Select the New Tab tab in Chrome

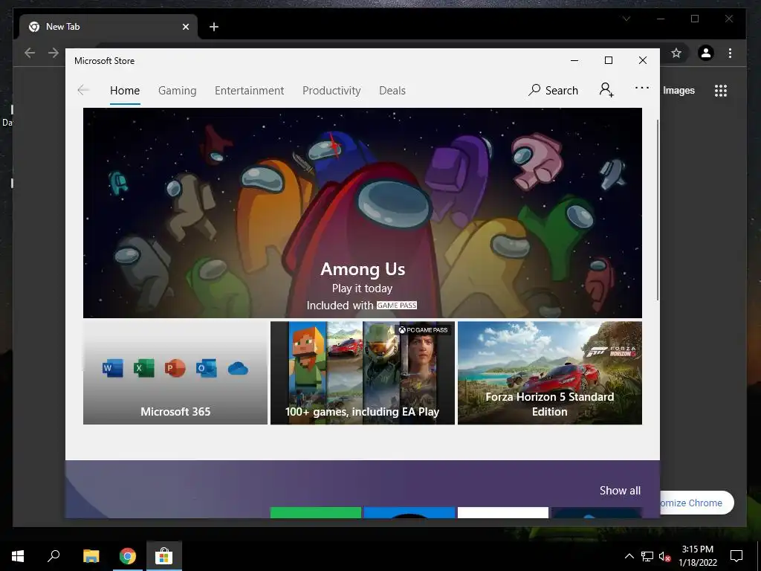[109, 27]
